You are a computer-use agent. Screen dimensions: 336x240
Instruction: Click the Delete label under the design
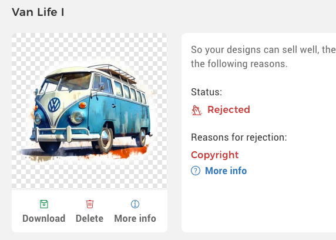(x=89, y=219)
